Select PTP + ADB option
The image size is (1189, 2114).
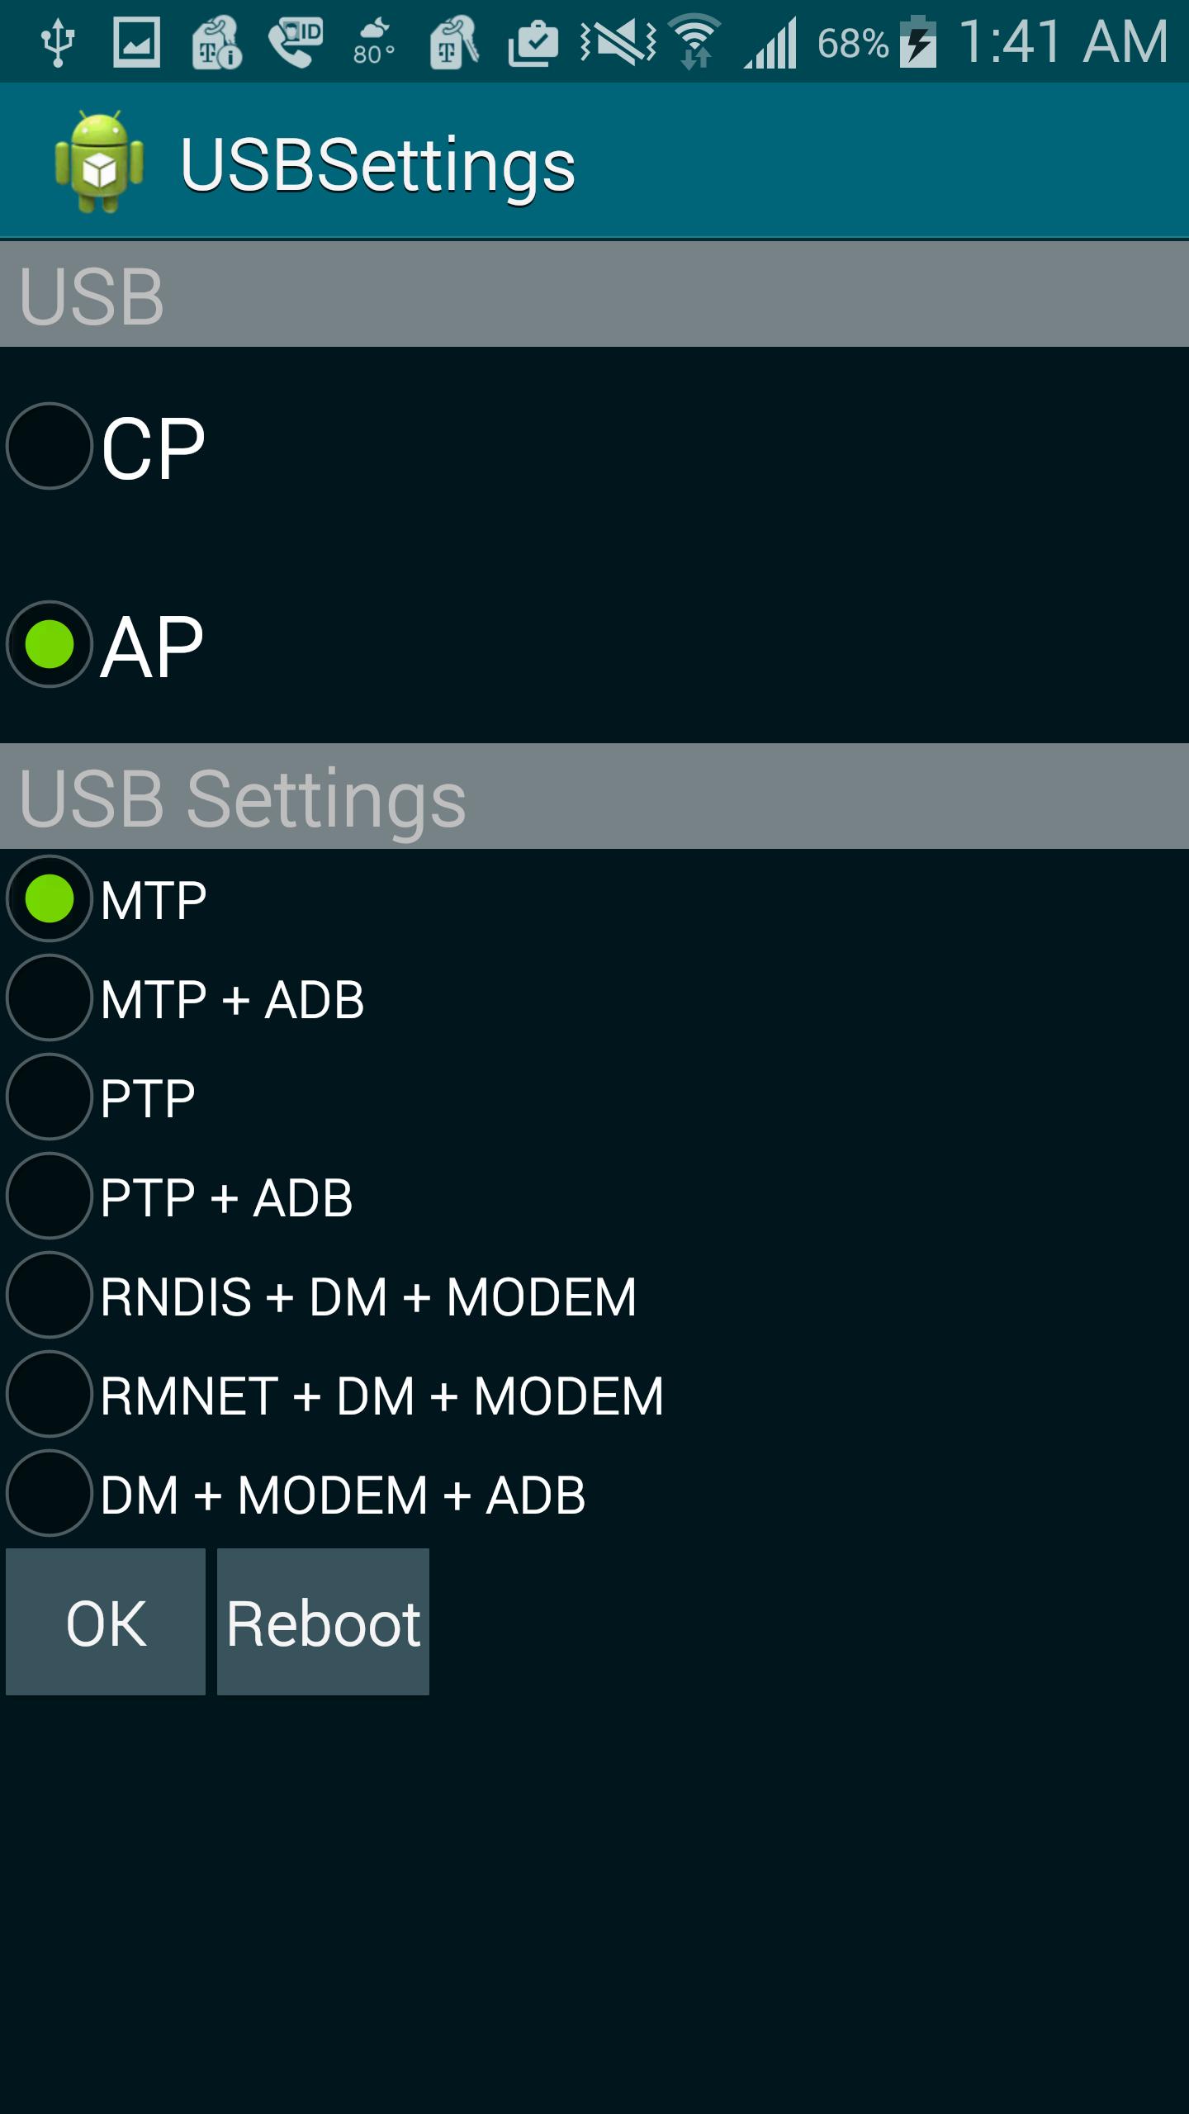point(180,1196)
